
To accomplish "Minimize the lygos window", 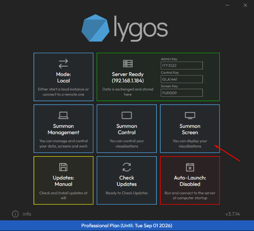I will 227,5.
